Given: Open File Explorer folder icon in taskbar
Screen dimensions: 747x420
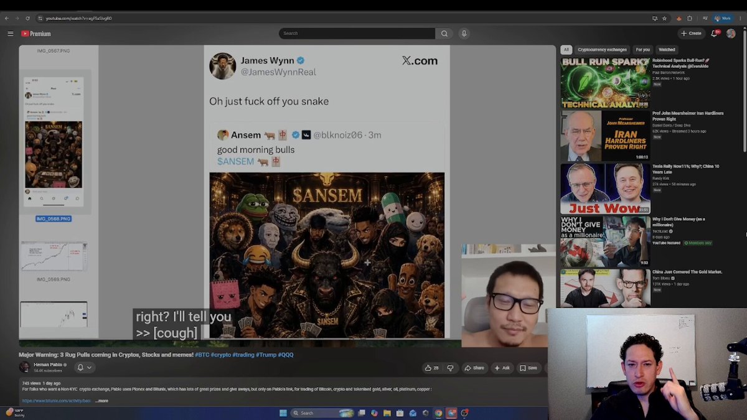Looking at the screenshot, I should [x=387, y=413].
